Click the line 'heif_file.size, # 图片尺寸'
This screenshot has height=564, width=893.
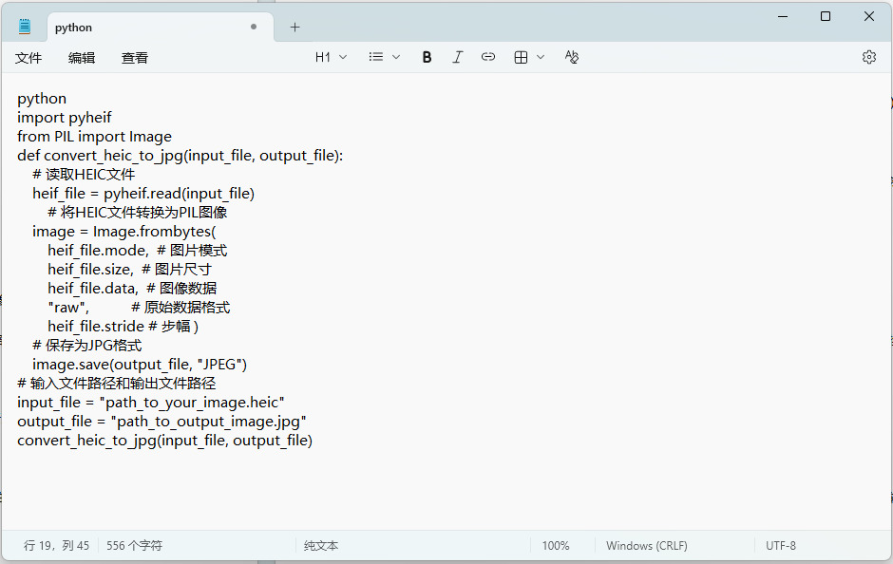pos(129,270)
